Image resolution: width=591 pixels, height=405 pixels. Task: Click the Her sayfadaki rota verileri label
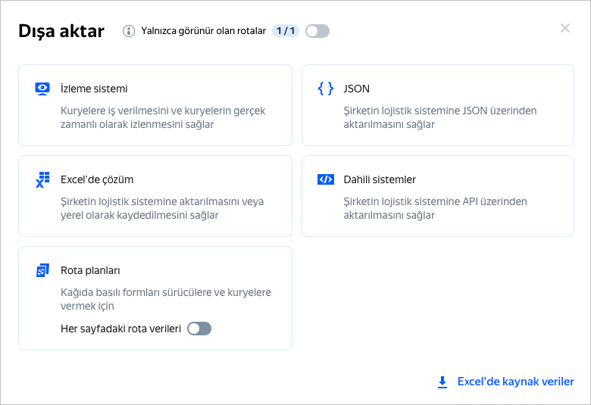120,329
